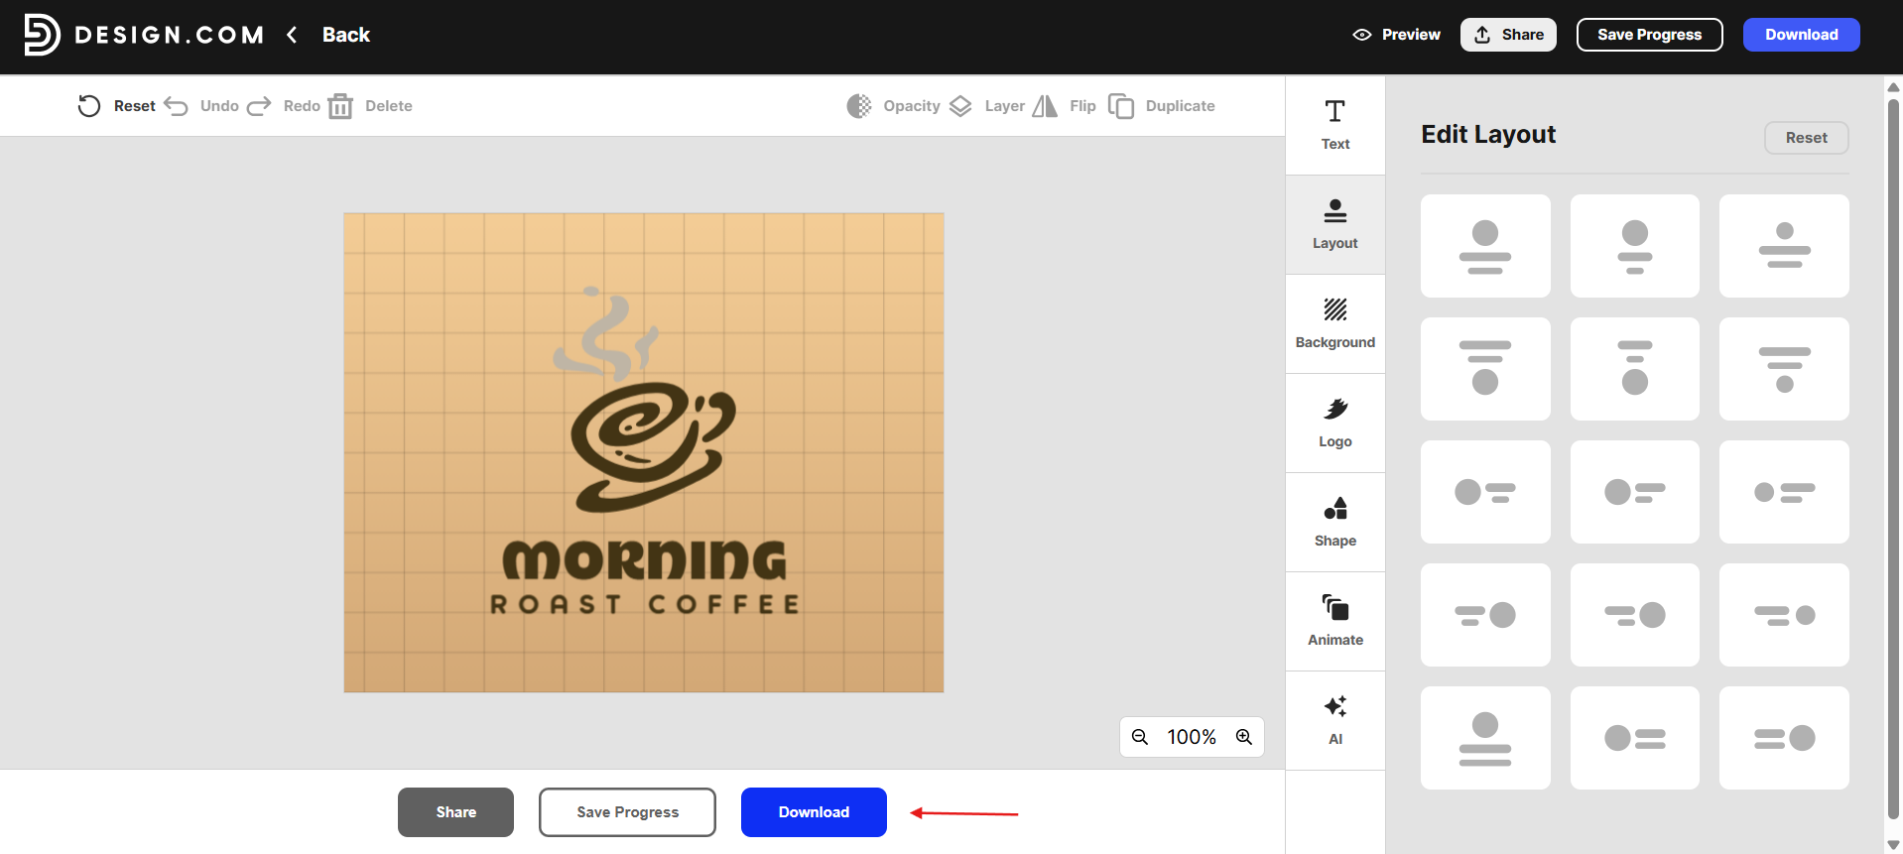Viewport: 1903px width, 854px height.
Task: Open the Layer ordering option
Action: [987, 106]
